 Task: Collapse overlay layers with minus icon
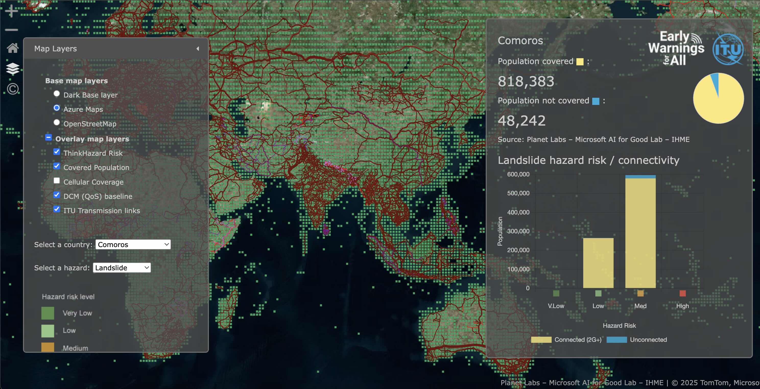(49, 138)
